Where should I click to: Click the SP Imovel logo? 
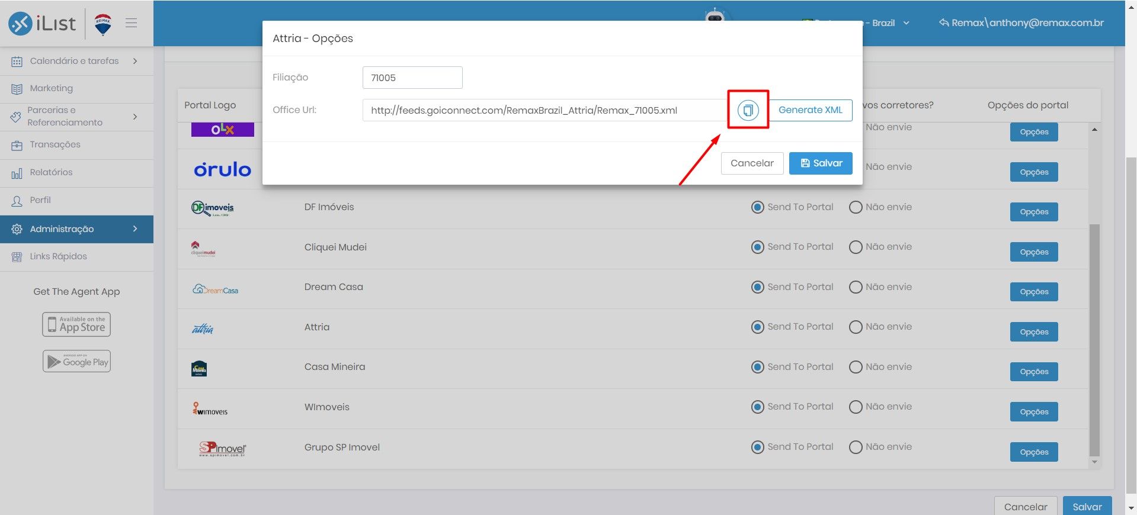(x=222, y=449)
